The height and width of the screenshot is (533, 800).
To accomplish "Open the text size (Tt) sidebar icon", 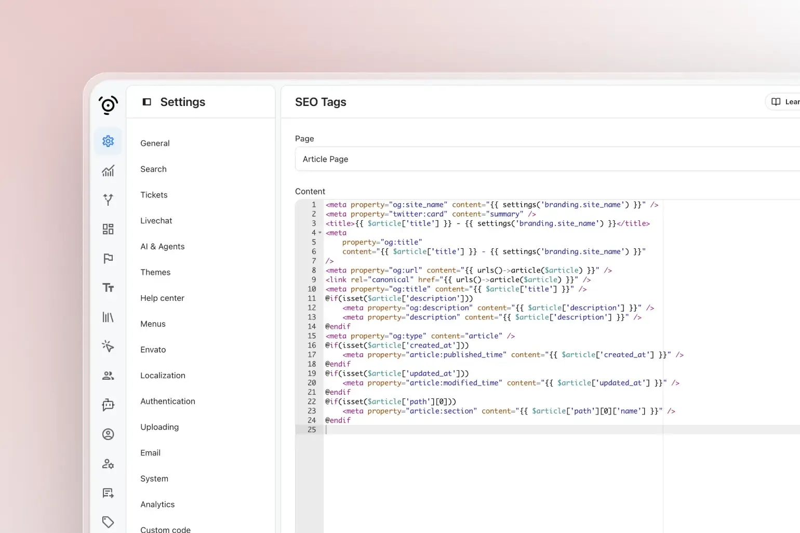I will pyautogui.click(x=108, y=288).
